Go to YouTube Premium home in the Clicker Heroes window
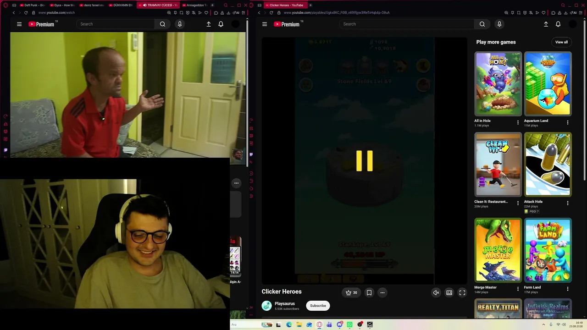587x330 pixels. coord(287,24)
